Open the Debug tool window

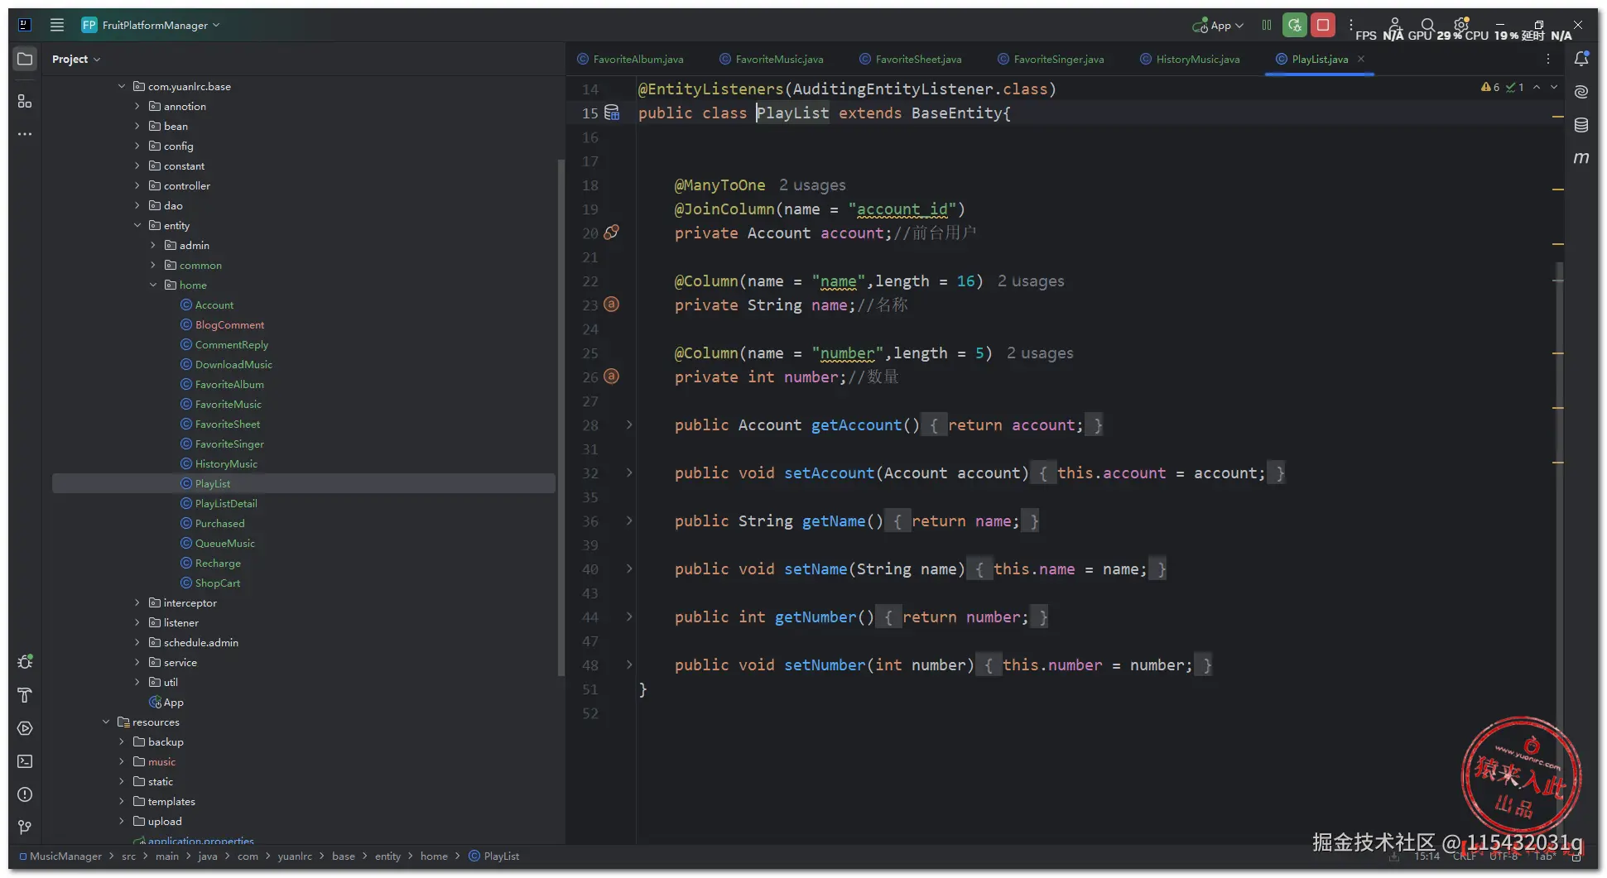(25, 662)
